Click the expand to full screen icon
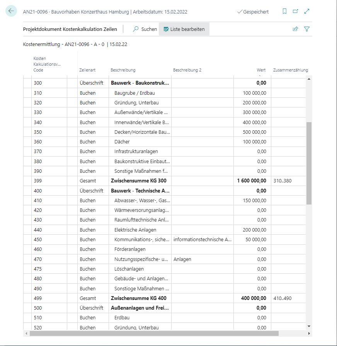Screen dimensions: 337x346 (307, 12)
